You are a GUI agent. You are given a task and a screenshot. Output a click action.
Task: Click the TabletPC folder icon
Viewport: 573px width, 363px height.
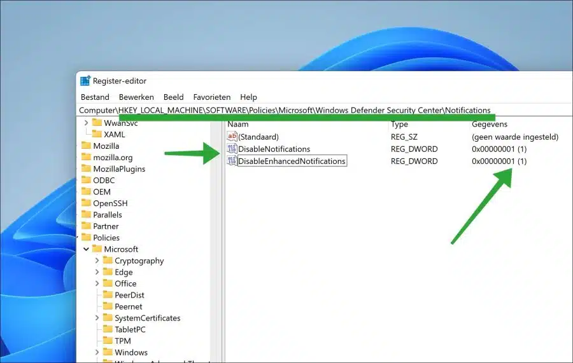coord(108,329)
